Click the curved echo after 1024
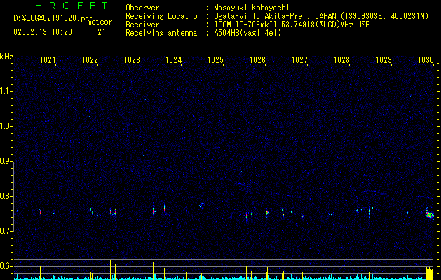This screenshot has height=280, width=441. coord(201,204)
